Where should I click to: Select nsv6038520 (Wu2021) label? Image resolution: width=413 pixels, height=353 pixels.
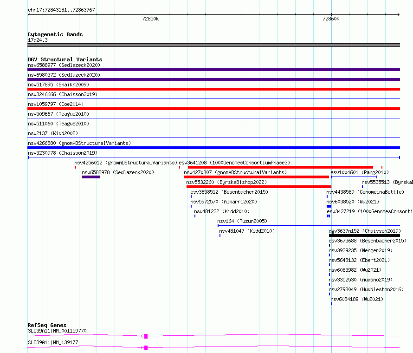point(353,202)
